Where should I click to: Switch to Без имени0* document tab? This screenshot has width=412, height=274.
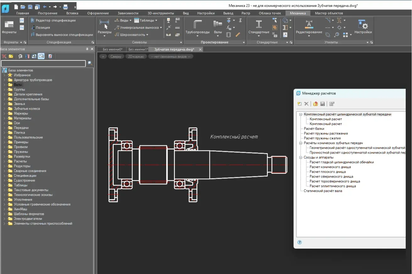(112, 49)
